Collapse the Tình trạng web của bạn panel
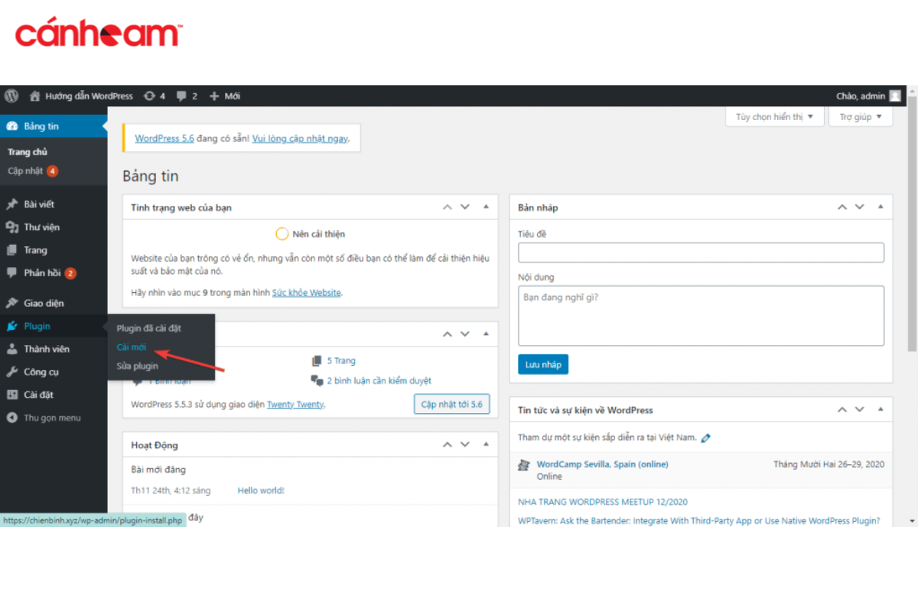The image size is (918, 612). coord(485,207)
